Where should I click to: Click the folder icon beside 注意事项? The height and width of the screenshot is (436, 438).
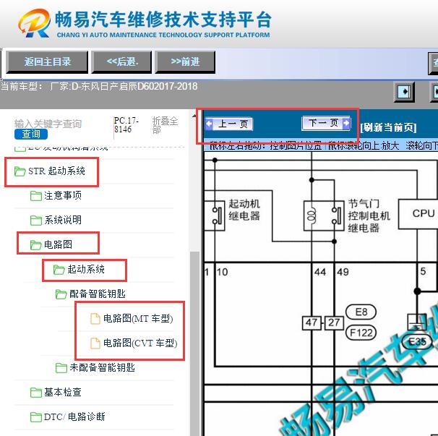click(36, 196)
